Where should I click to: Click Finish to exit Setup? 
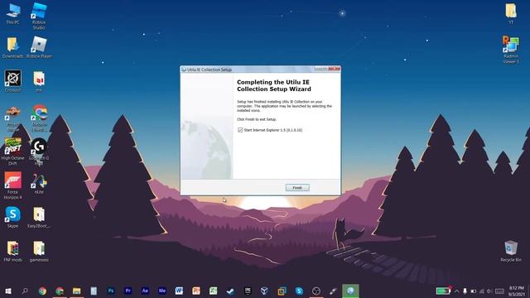pyautogui.click(x=297, y=188)
